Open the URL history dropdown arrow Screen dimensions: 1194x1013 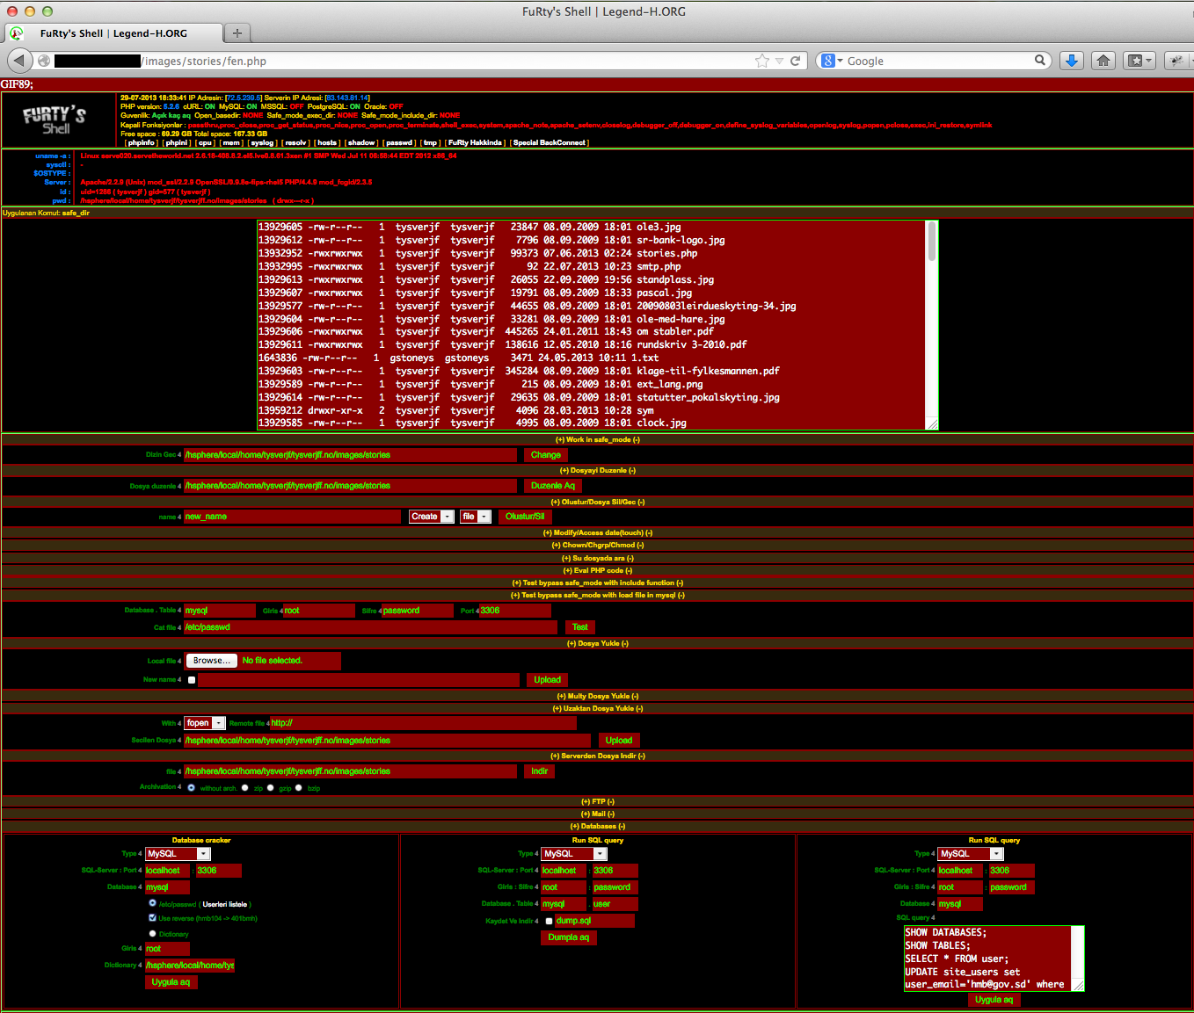pos(779,61)
